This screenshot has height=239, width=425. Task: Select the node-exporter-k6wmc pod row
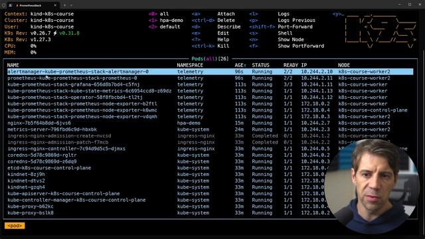click(x=210, y=110)
